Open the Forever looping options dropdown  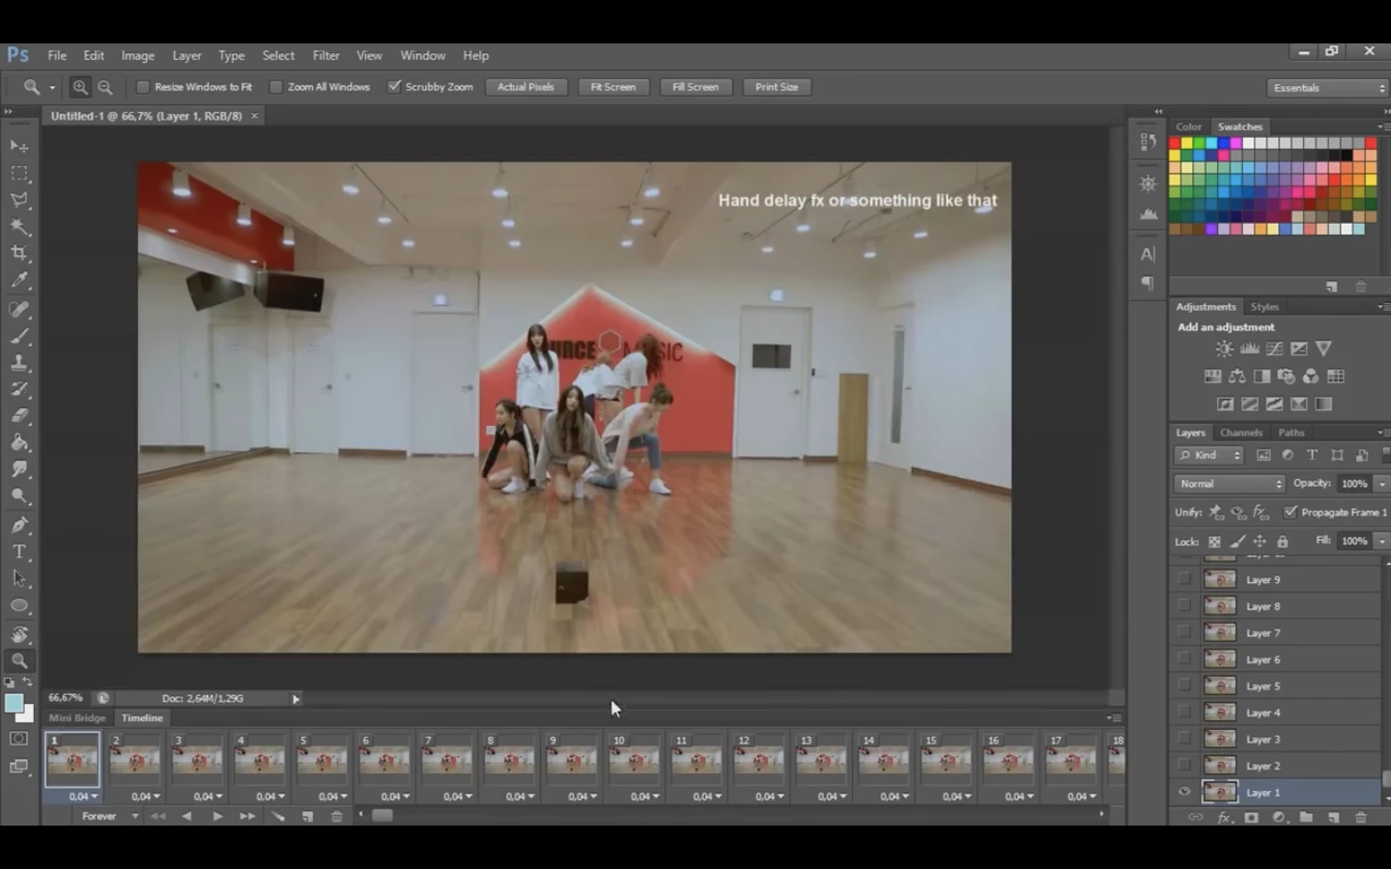[110, 817]
